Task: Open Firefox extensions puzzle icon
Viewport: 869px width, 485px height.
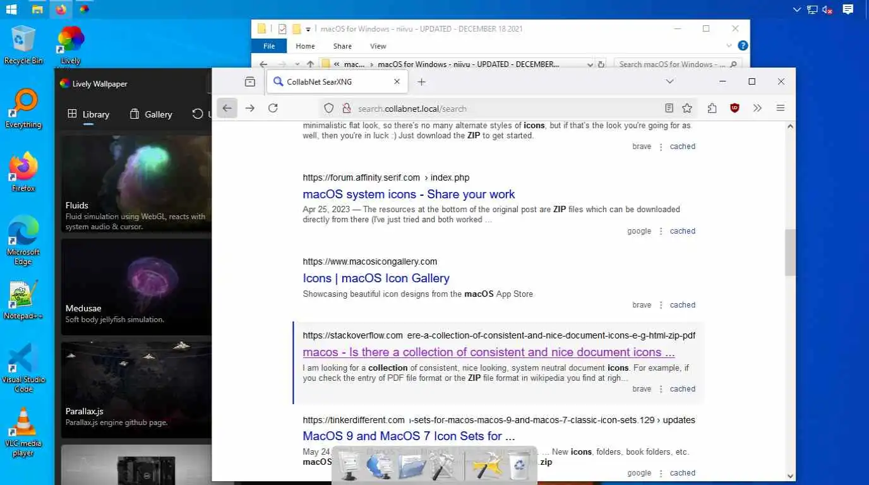Action: (712, 108)
